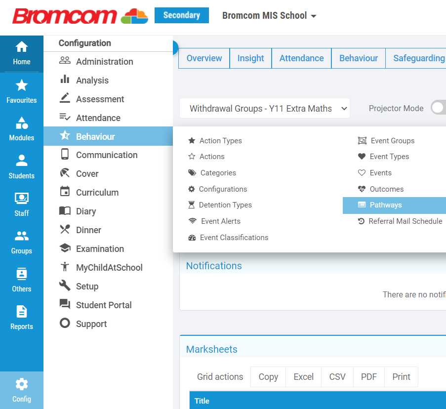
Task: Open the Students person icon
Action: pyautogui.click(x=22, y=161)
